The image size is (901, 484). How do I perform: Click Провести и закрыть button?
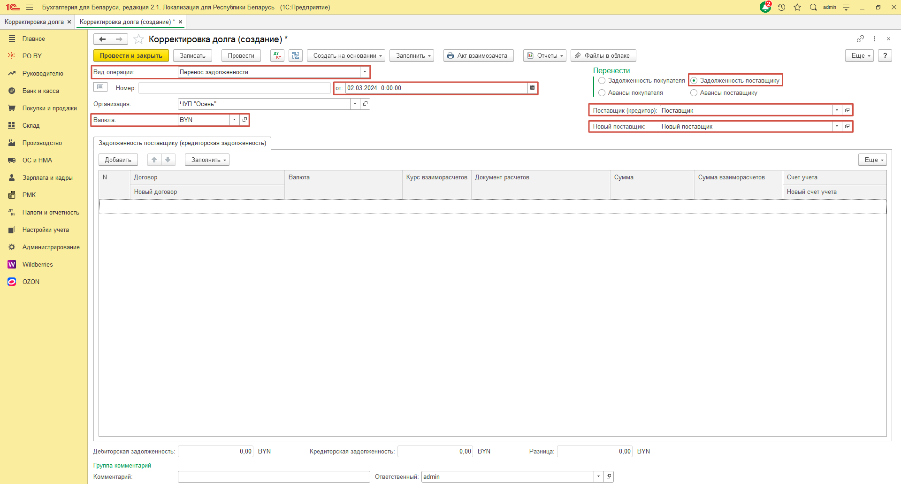coord(131,55)
